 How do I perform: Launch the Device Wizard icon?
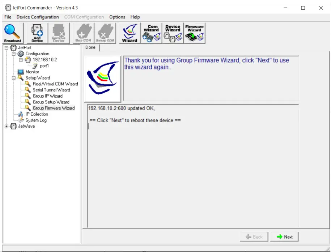point(173,33)
